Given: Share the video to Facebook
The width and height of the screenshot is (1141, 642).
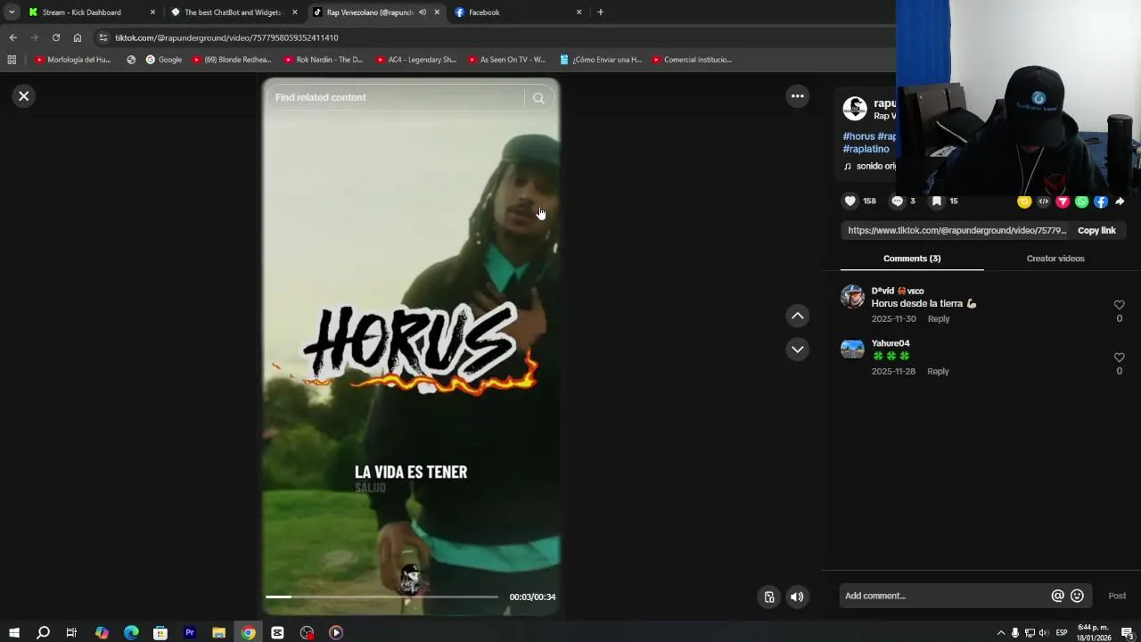Looking at the screenshot, I should click(1101, 202).
